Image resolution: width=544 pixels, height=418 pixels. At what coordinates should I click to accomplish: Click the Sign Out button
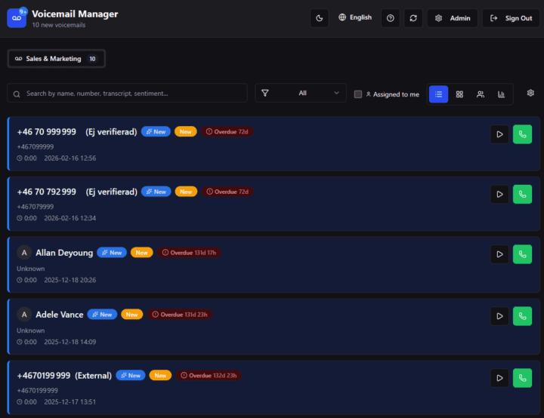tap(511, 18)
